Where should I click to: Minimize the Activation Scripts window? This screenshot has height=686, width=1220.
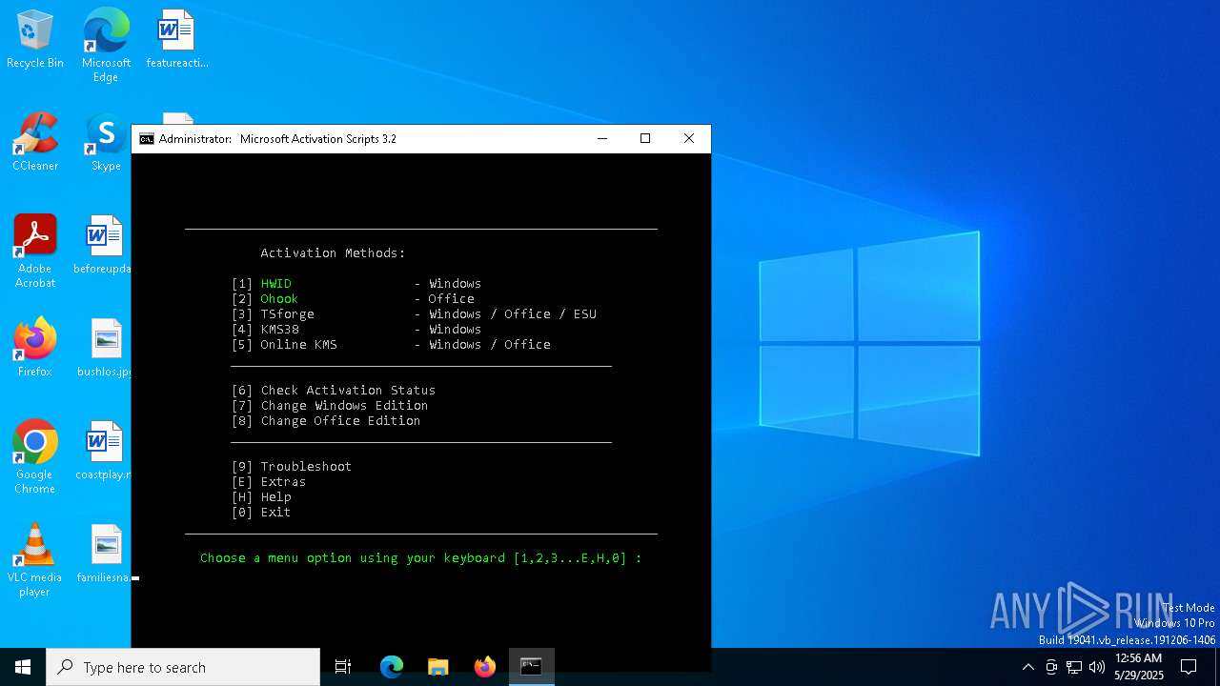coord(601,139)
